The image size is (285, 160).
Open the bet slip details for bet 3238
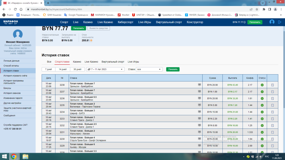(272, 85)
